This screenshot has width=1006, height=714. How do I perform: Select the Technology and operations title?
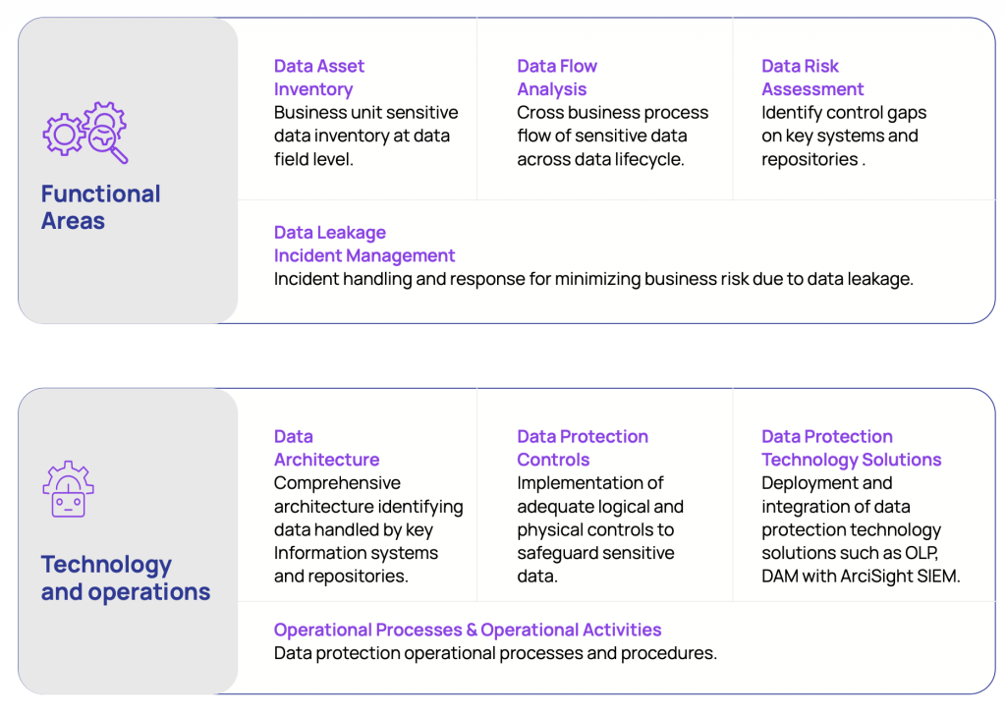tap(125, 577)
